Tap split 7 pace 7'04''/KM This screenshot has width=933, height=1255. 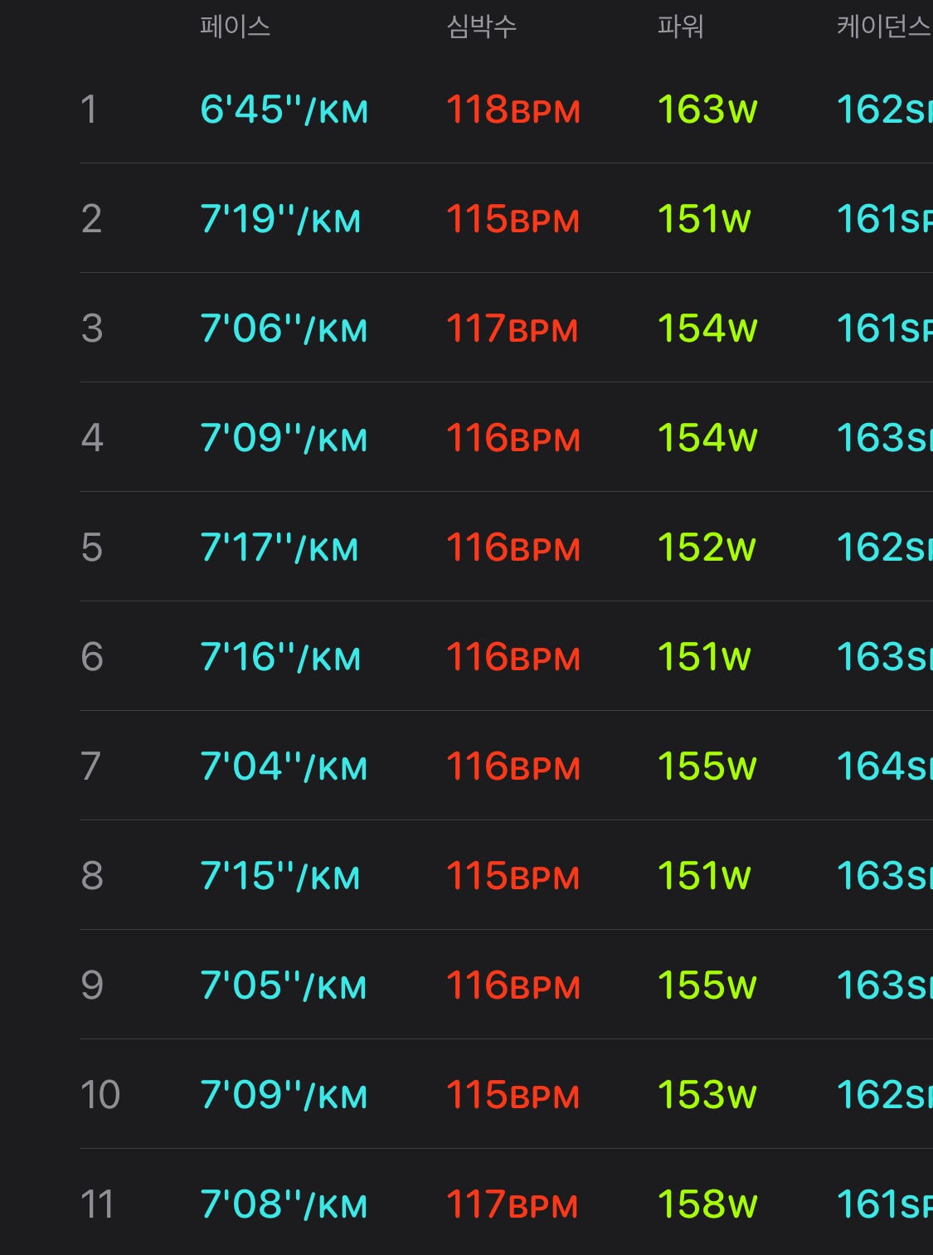coord(284,766)
